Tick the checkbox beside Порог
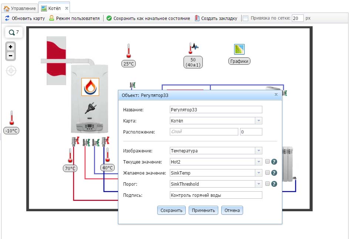The image size is (350, 239). pyautogui.click(x=267, y=184)
